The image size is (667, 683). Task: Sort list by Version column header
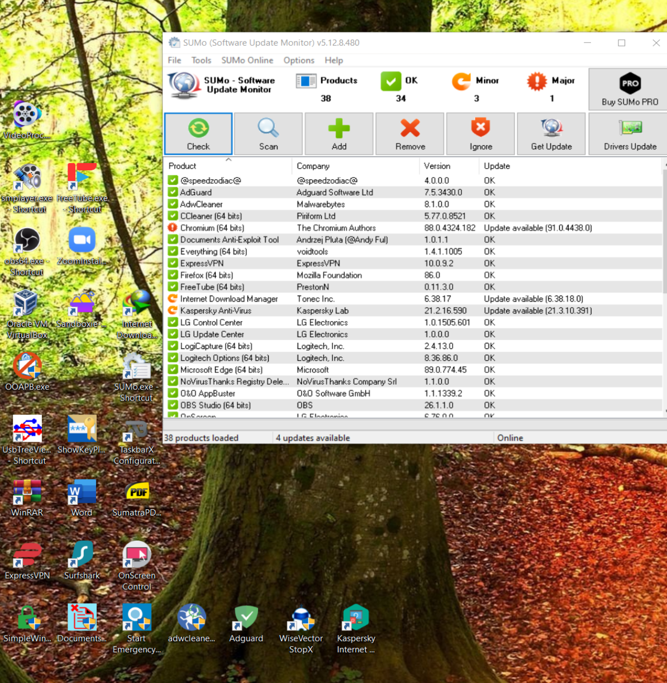(437, 166)
